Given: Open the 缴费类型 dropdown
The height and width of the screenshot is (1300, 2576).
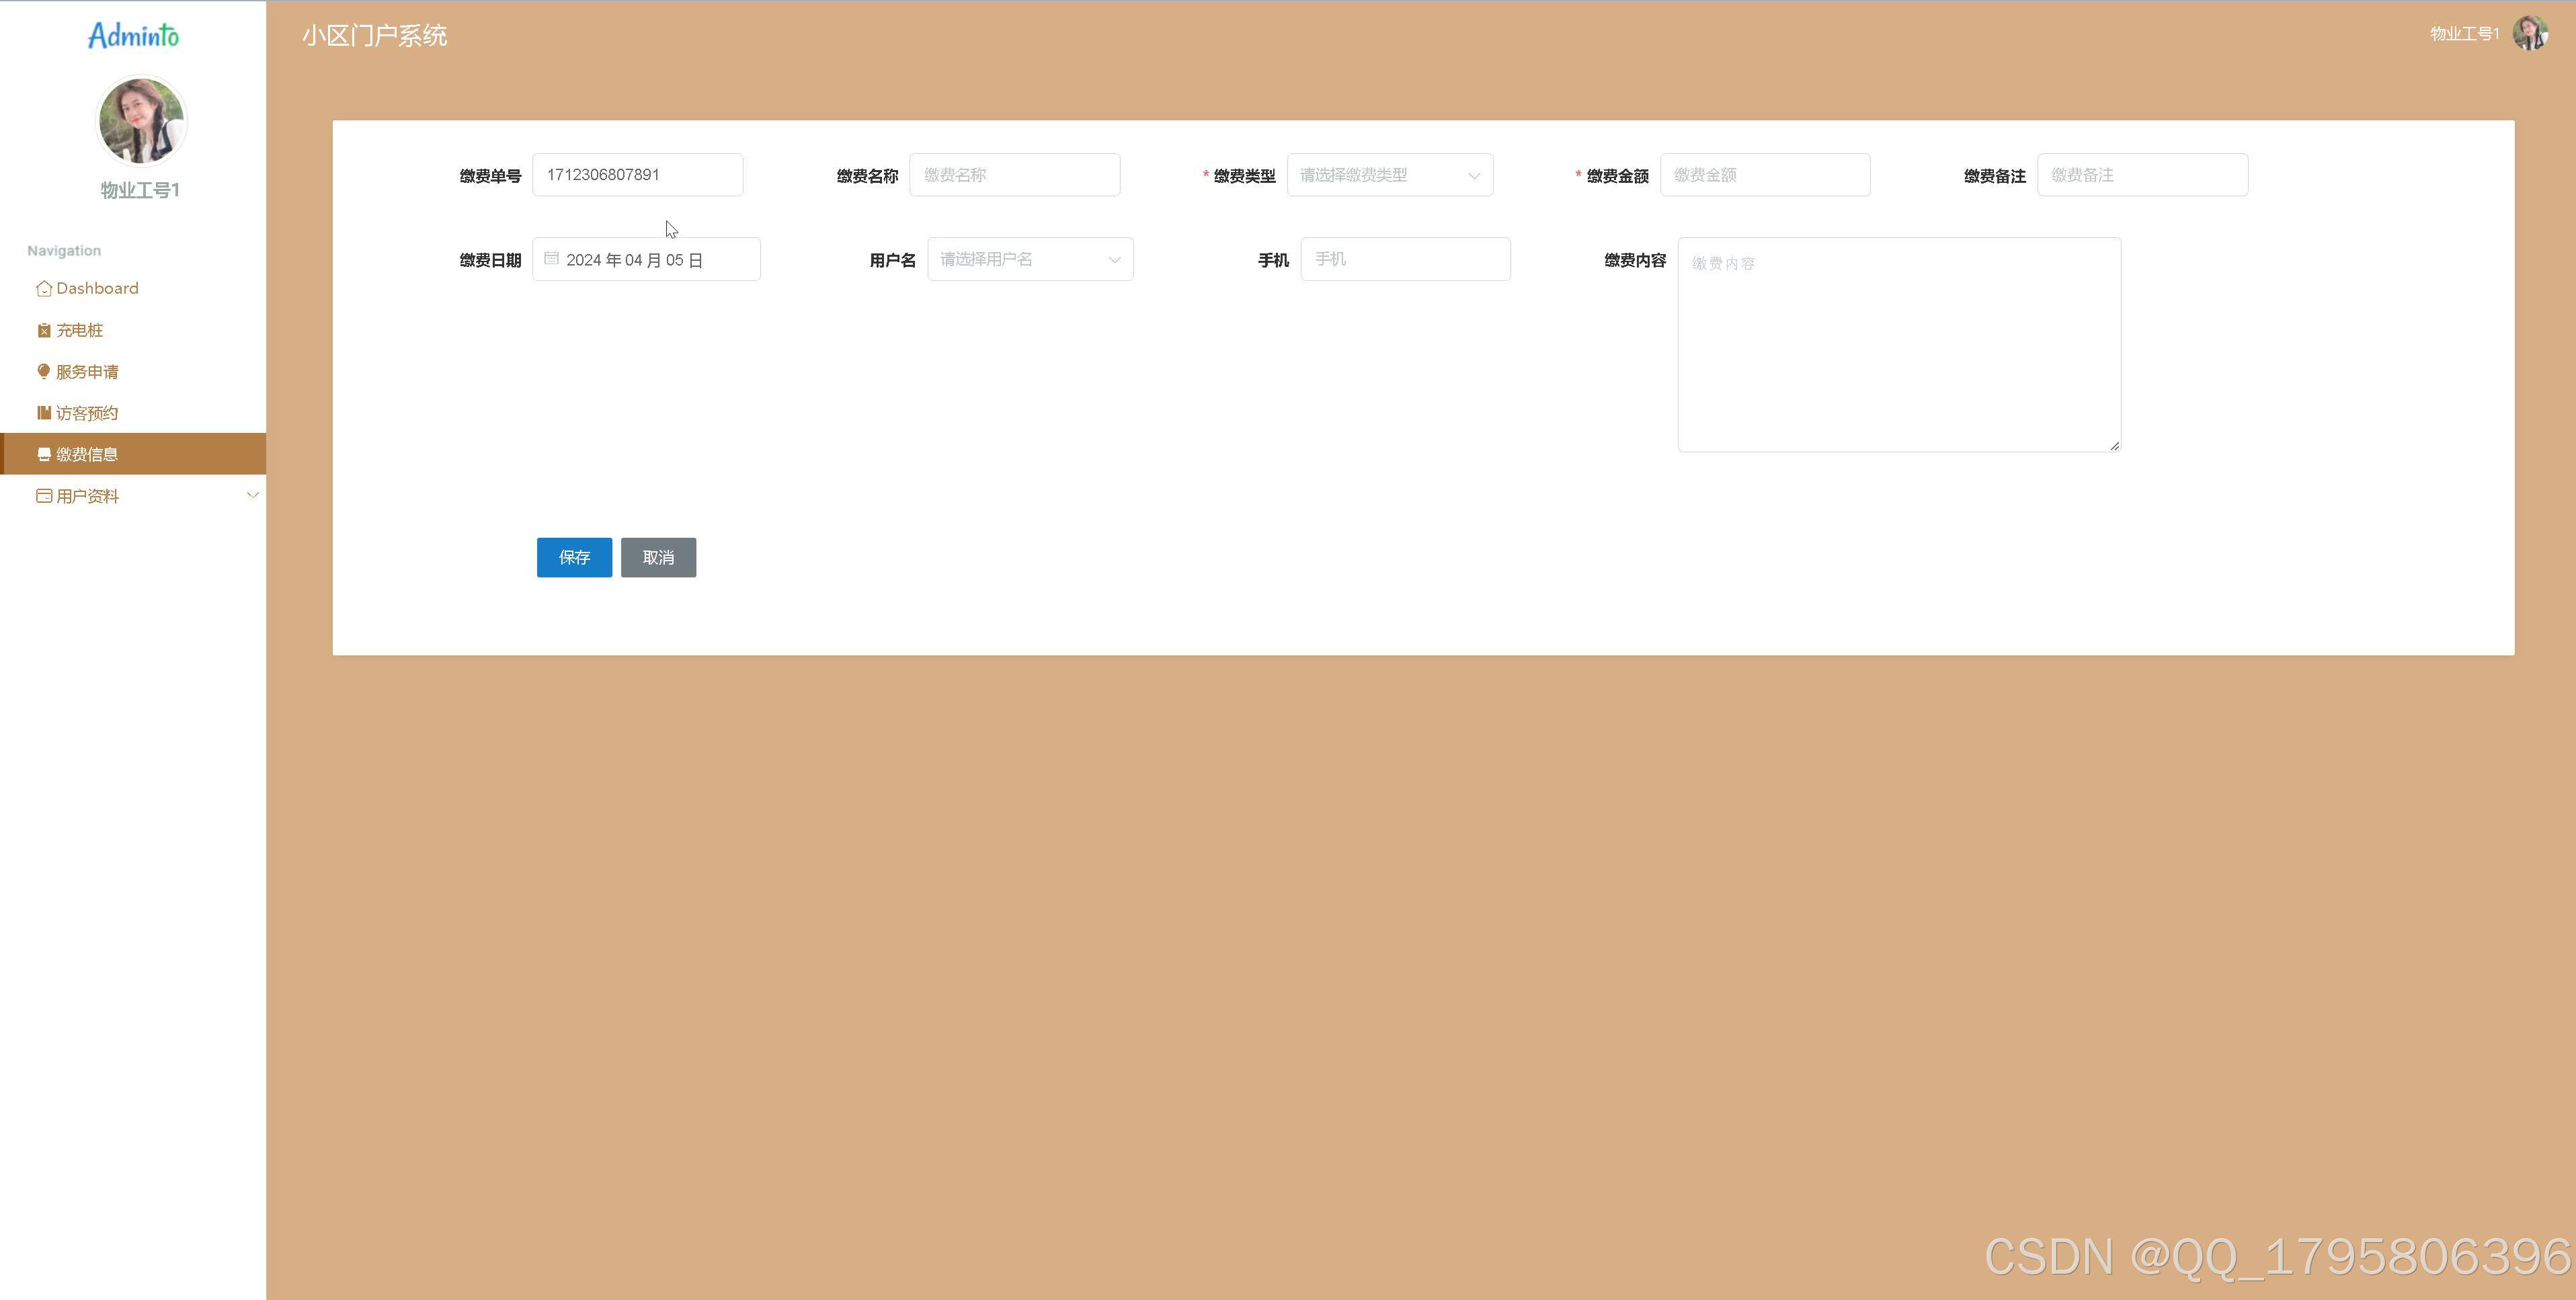Looking at the screenshot, I should 1390,175.
